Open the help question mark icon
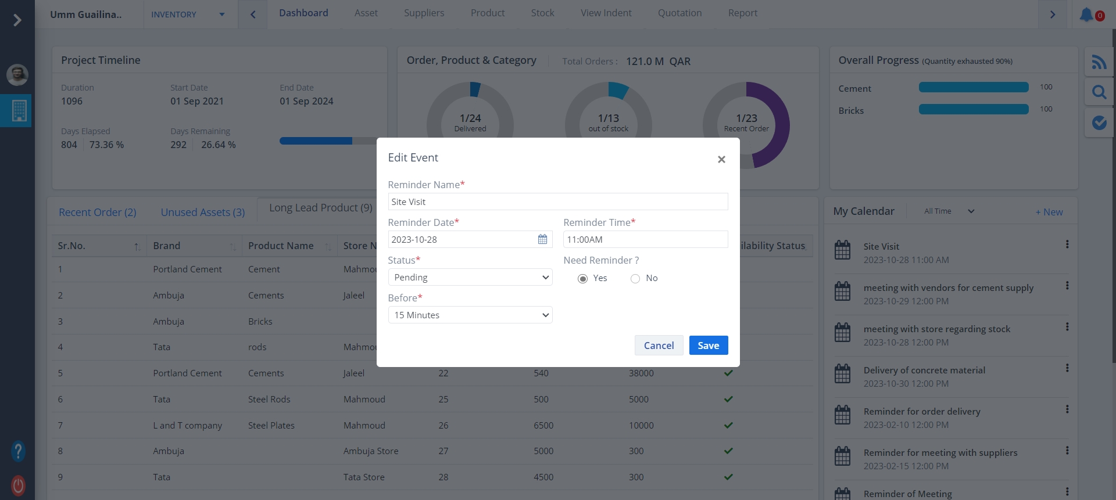The image size is (1116, 500). coord(18,451)
